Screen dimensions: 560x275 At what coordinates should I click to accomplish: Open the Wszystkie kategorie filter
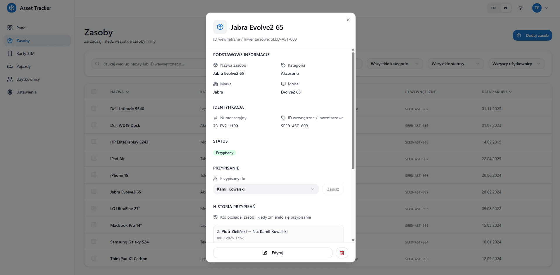[395, 64]
